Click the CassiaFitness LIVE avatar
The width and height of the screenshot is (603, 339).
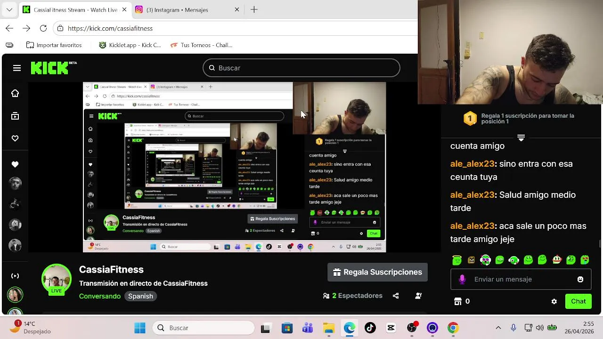coord(57,279)
